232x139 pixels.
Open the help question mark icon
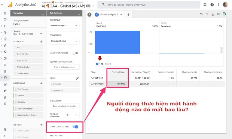point(212,5)
